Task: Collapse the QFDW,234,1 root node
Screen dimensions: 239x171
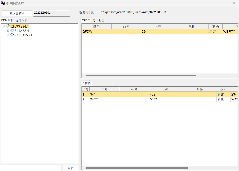Action: tap(4, 26)
